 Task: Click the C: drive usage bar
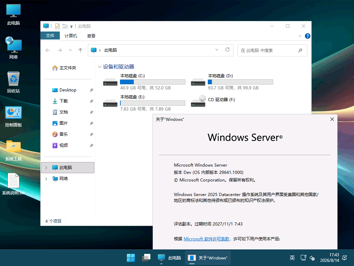tap(152, 82)
